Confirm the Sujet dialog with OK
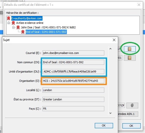 (x=104, y=125)
